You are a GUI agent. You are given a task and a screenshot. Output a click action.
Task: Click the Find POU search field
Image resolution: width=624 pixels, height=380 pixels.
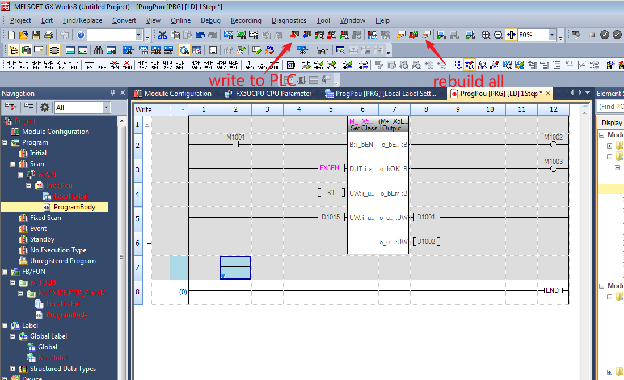click(610, 107)
